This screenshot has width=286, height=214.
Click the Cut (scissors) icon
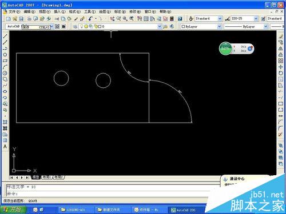point(57,19)
